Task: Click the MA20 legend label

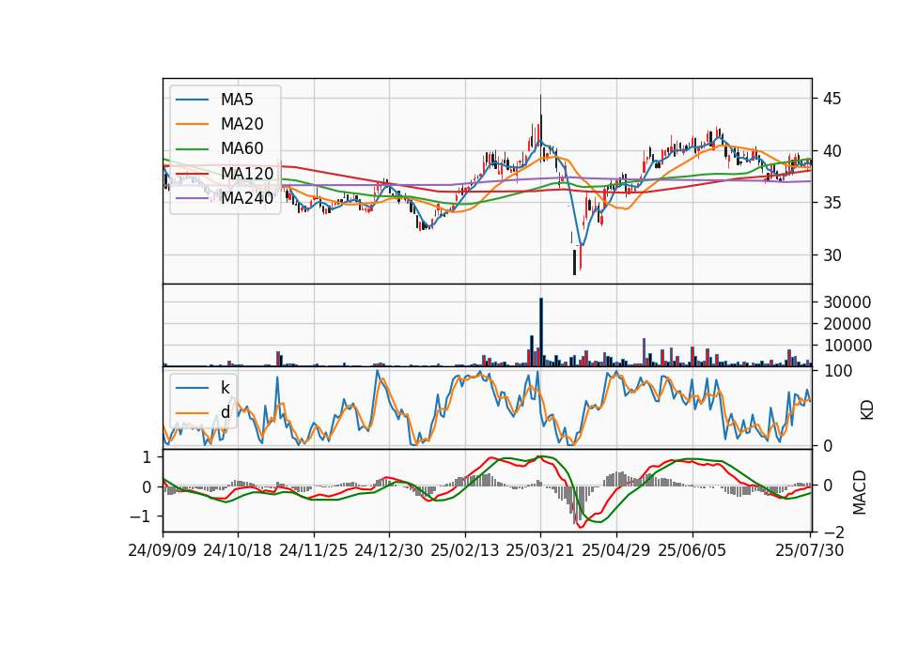Action: 241,124
